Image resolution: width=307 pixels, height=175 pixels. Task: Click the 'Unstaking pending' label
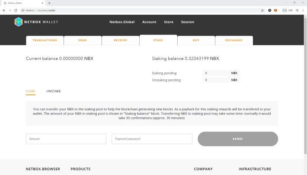(x=166, y=80)
